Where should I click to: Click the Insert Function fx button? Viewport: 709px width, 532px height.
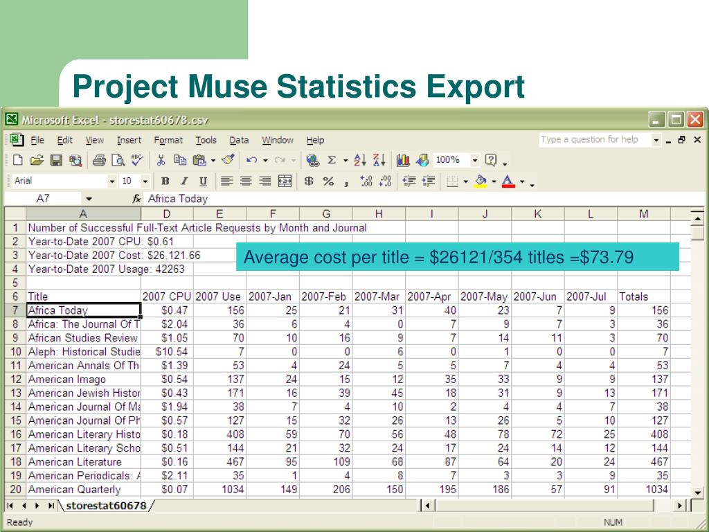point(136,199)
